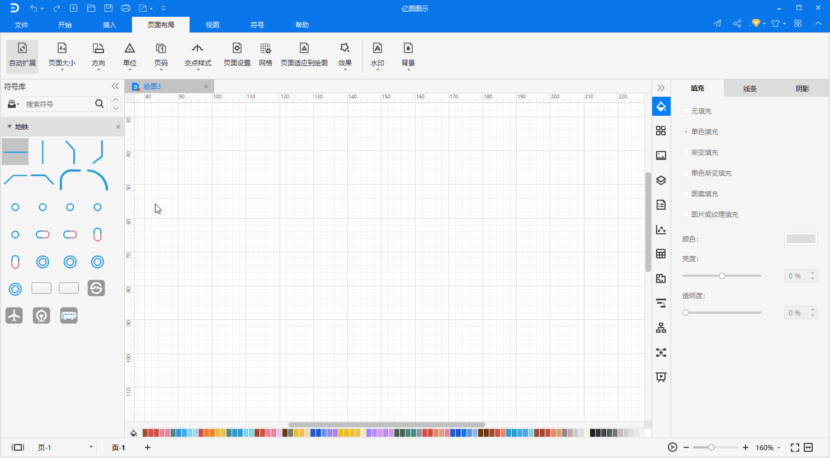Select Gradient Fill (渐变填充) option
This screenshot has width=830, height=458.
point(701,153)
